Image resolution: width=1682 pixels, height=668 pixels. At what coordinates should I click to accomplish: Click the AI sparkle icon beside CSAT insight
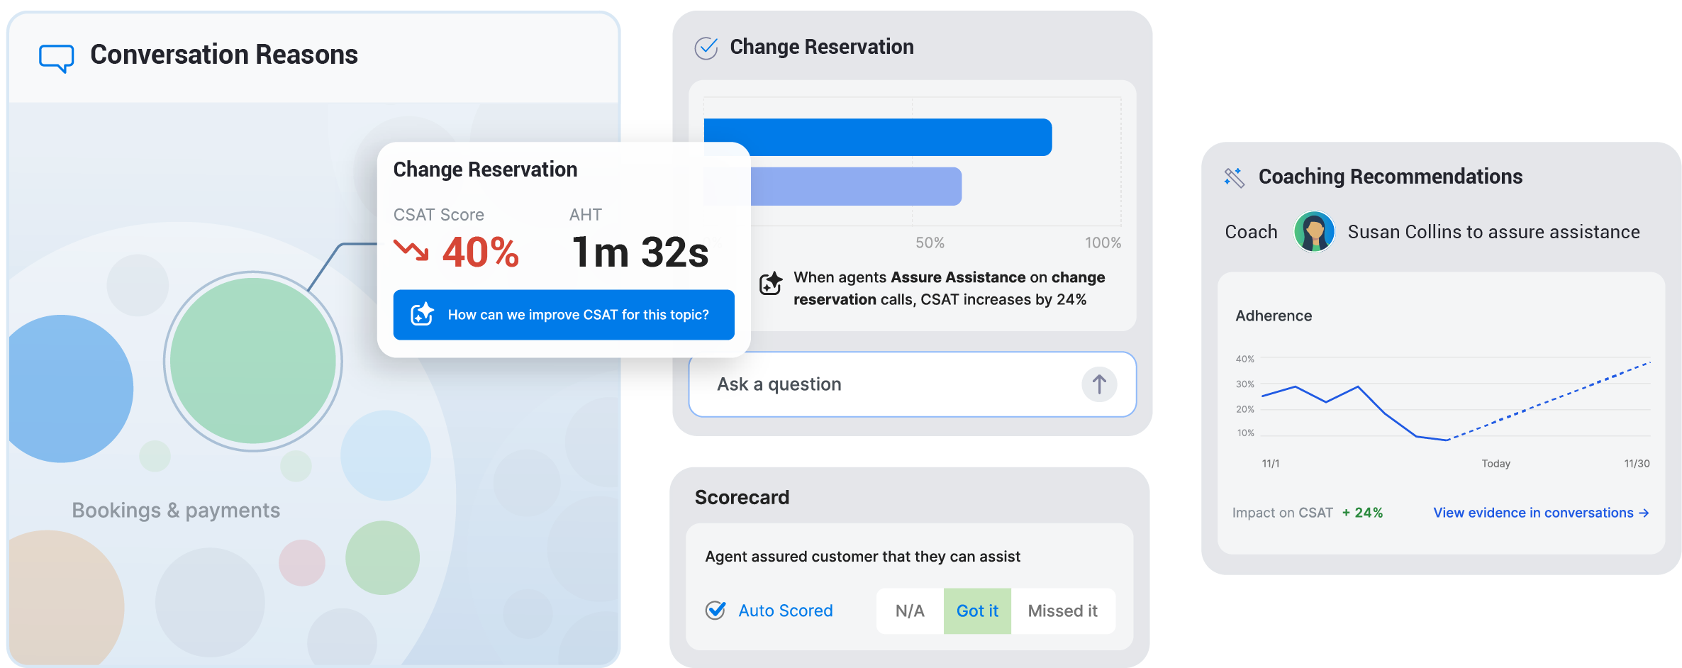[x=771, y=284]
